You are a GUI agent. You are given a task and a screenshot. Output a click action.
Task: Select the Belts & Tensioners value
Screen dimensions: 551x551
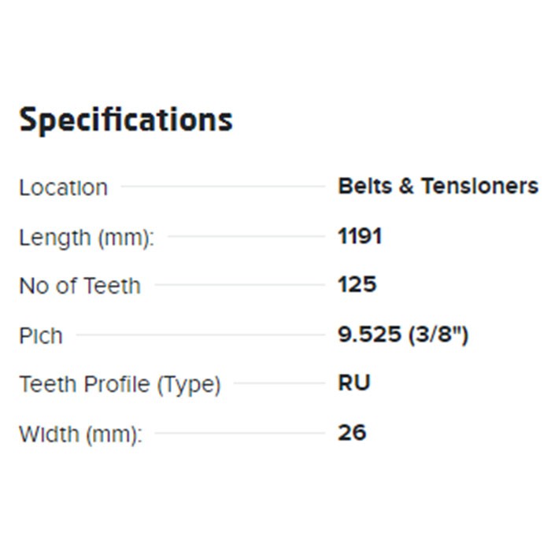pos(438,187)
